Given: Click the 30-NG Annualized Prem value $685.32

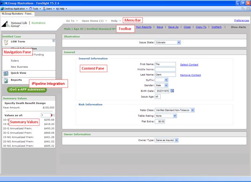Looking at the screenshot, I should pyautogui.click(x=49, y=146).
